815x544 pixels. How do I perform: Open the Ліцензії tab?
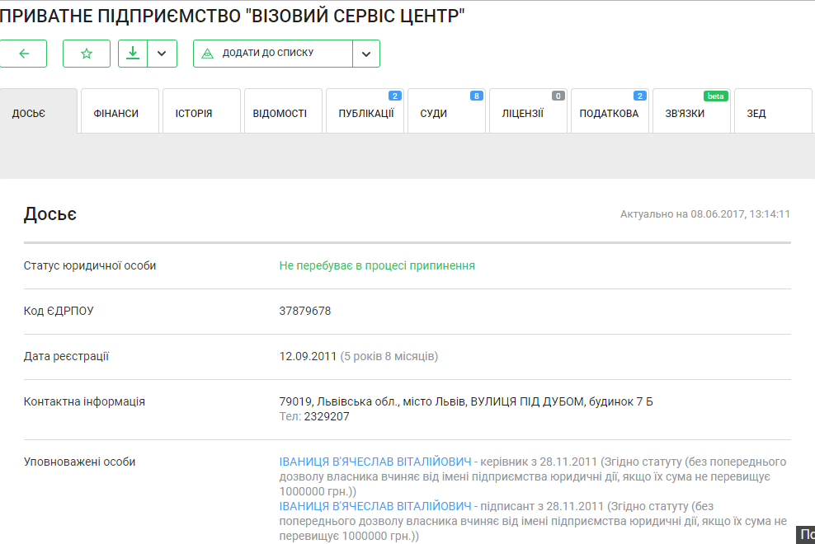(x=522, y=113)
